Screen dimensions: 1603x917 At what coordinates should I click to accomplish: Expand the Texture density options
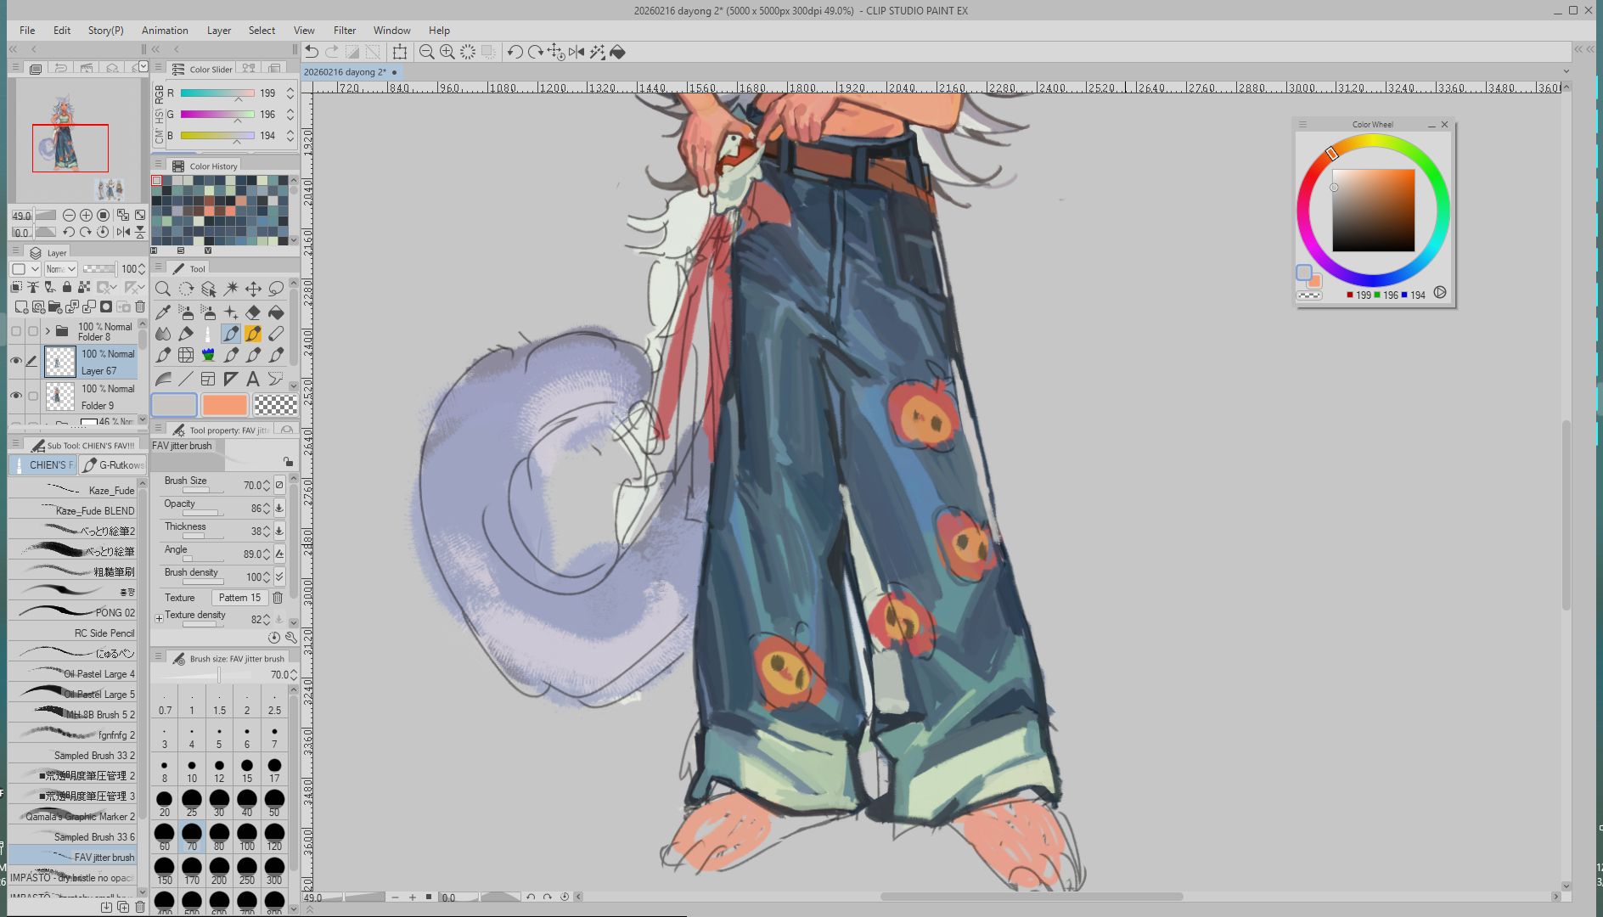159,618
